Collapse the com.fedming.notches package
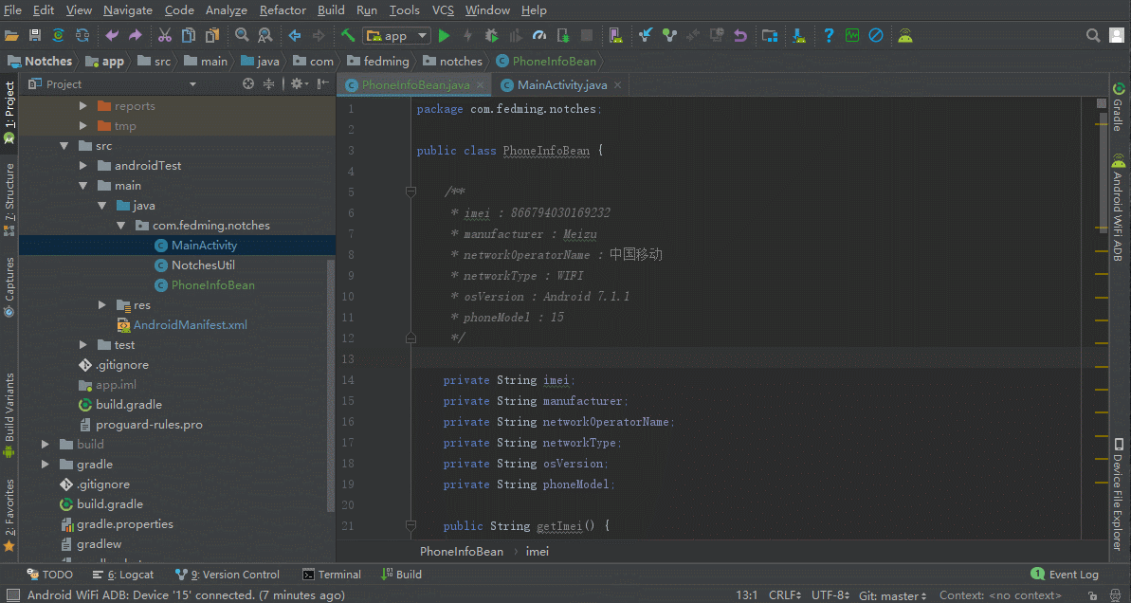1131x603 pixels. [121, 226]
